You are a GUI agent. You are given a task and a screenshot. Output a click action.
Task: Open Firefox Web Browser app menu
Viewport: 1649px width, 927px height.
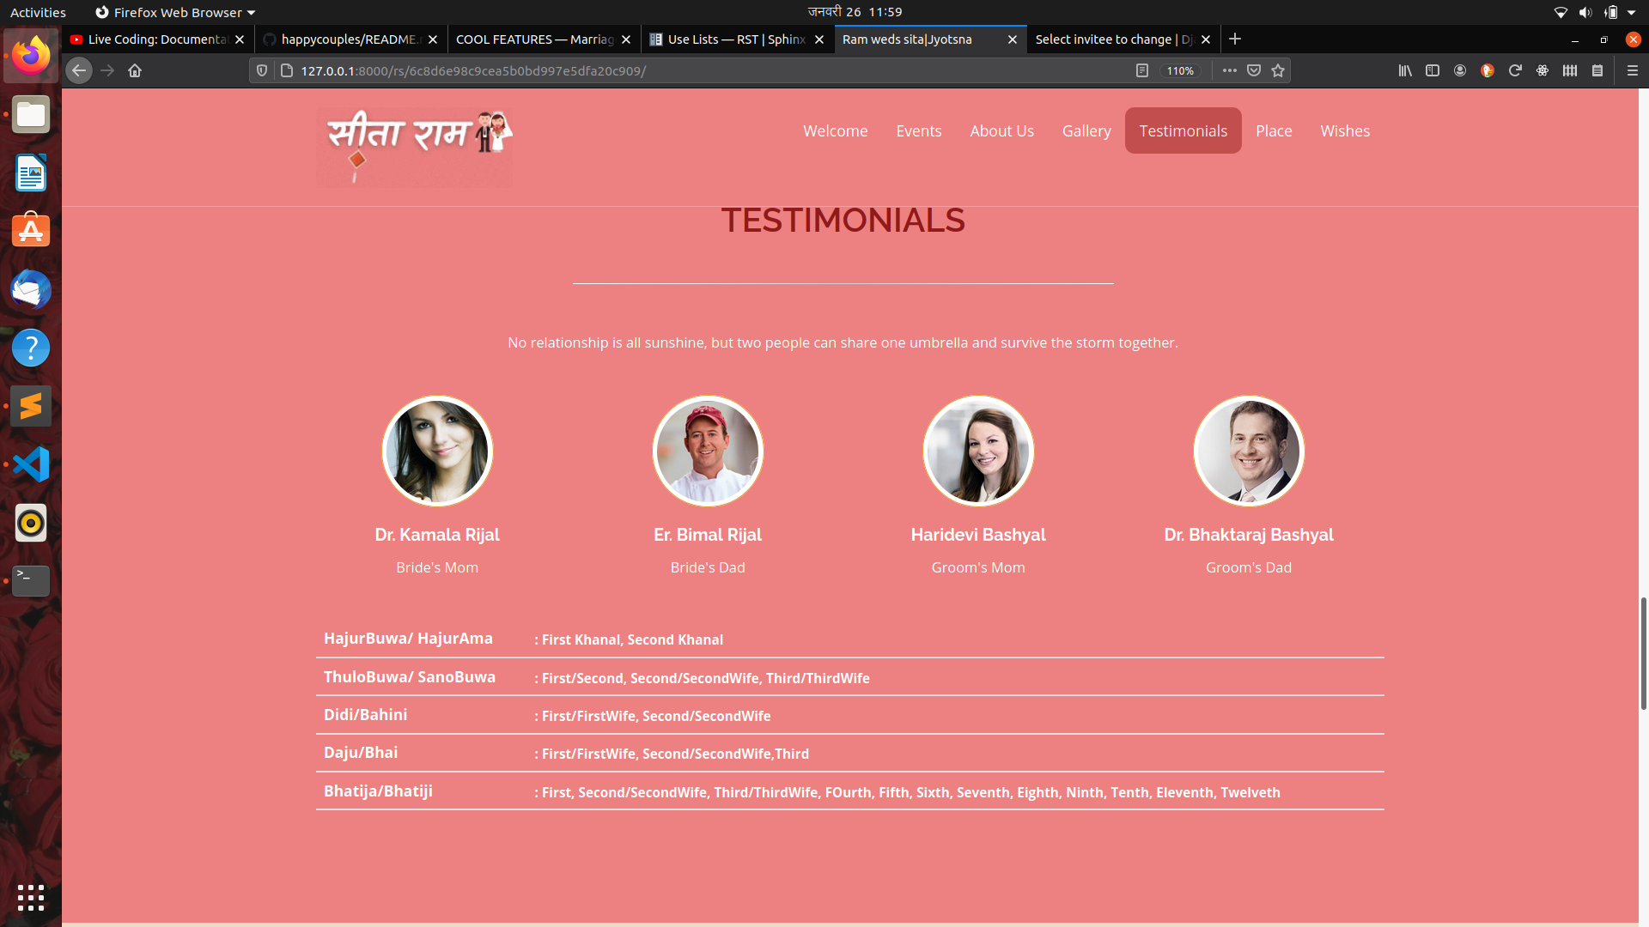pyautogui.click(x=175, y=12)
